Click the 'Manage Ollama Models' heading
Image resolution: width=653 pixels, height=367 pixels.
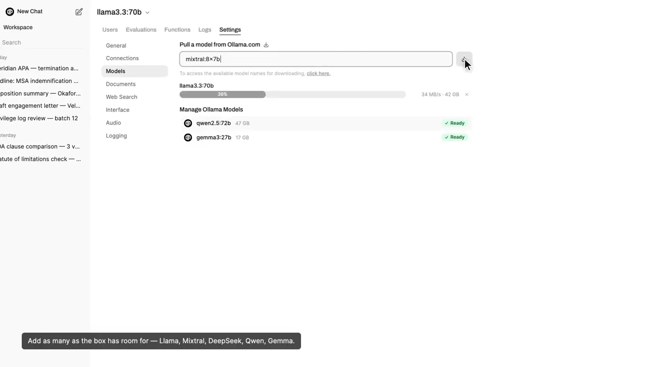[211, 110]
